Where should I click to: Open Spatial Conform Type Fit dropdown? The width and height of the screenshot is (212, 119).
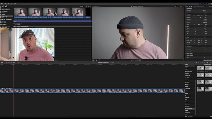click(x=205, y=57)
